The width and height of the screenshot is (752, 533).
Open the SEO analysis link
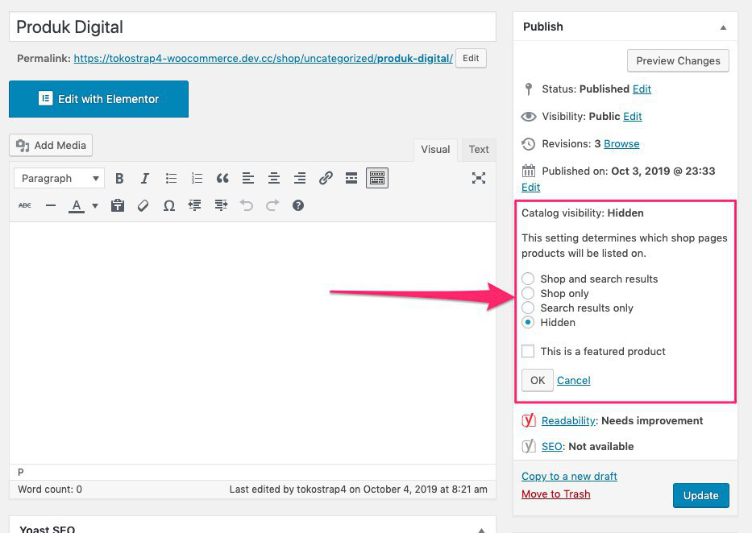click(551, 446)
